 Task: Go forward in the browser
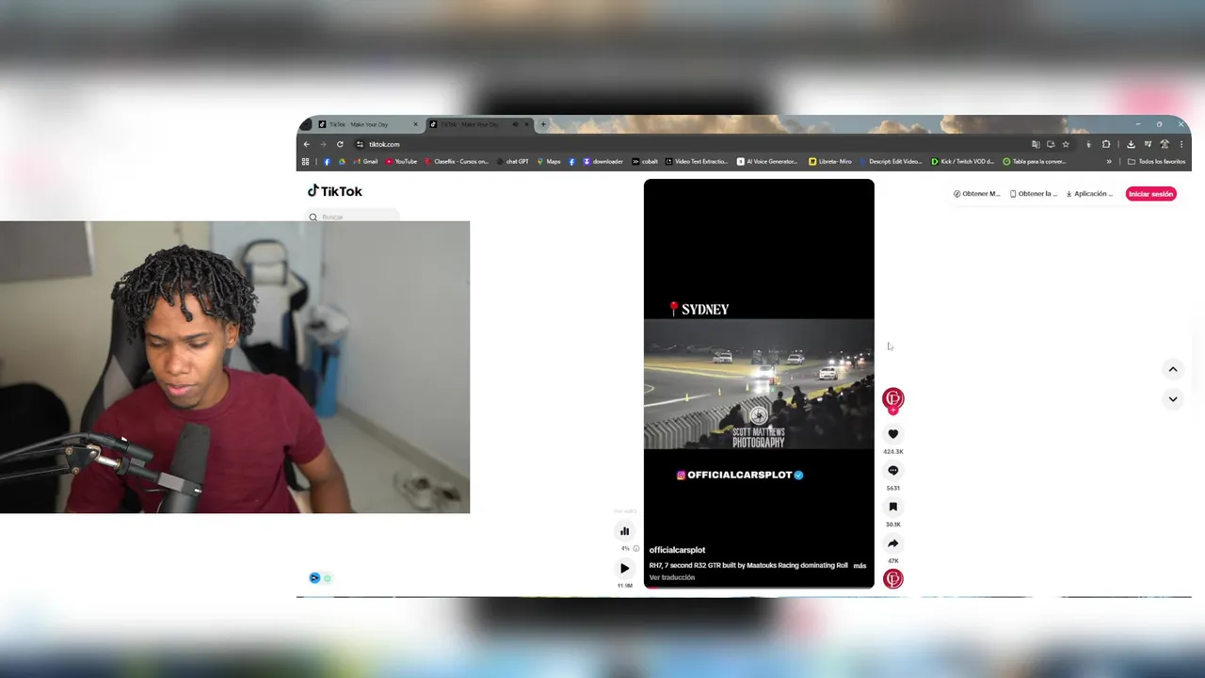click(323, 144)
